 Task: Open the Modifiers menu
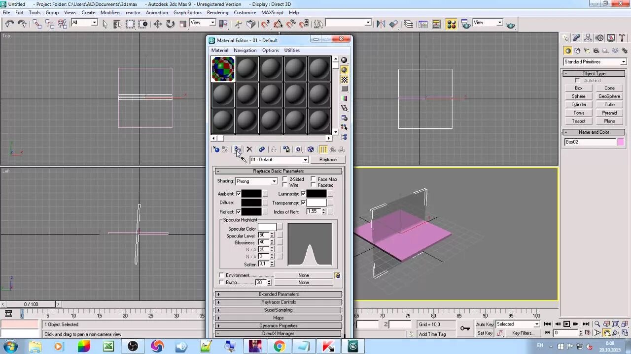(x=110, y=12)
